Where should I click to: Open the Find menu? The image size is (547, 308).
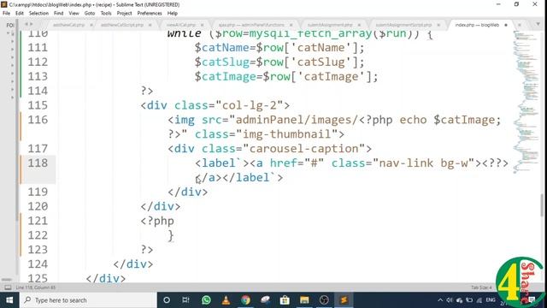59,14
